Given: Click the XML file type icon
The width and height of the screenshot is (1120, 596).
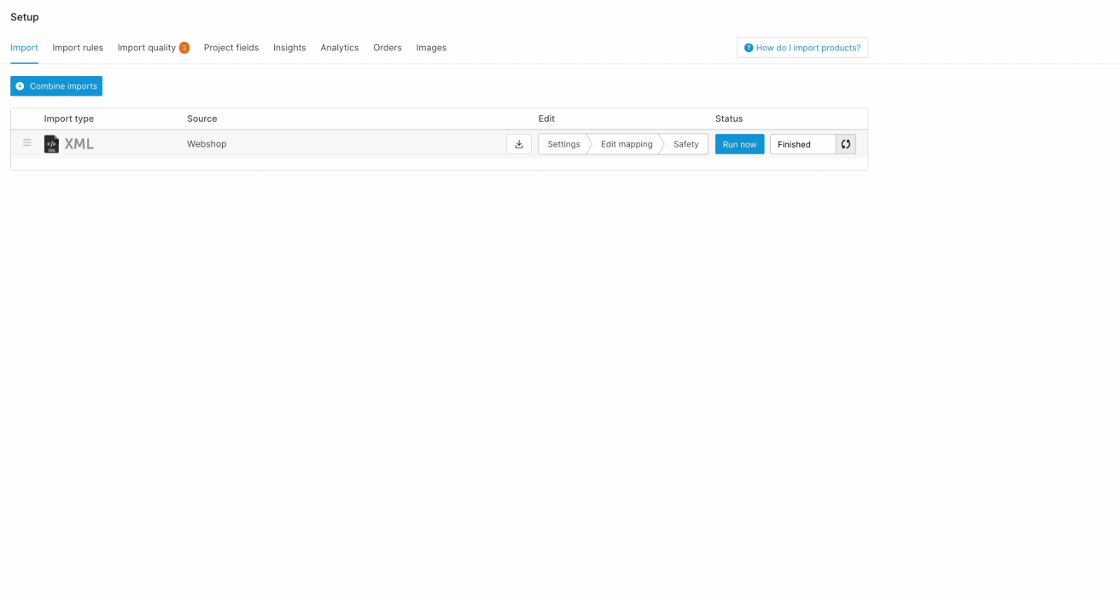Looking at the screenshot, I should (51, 144).
